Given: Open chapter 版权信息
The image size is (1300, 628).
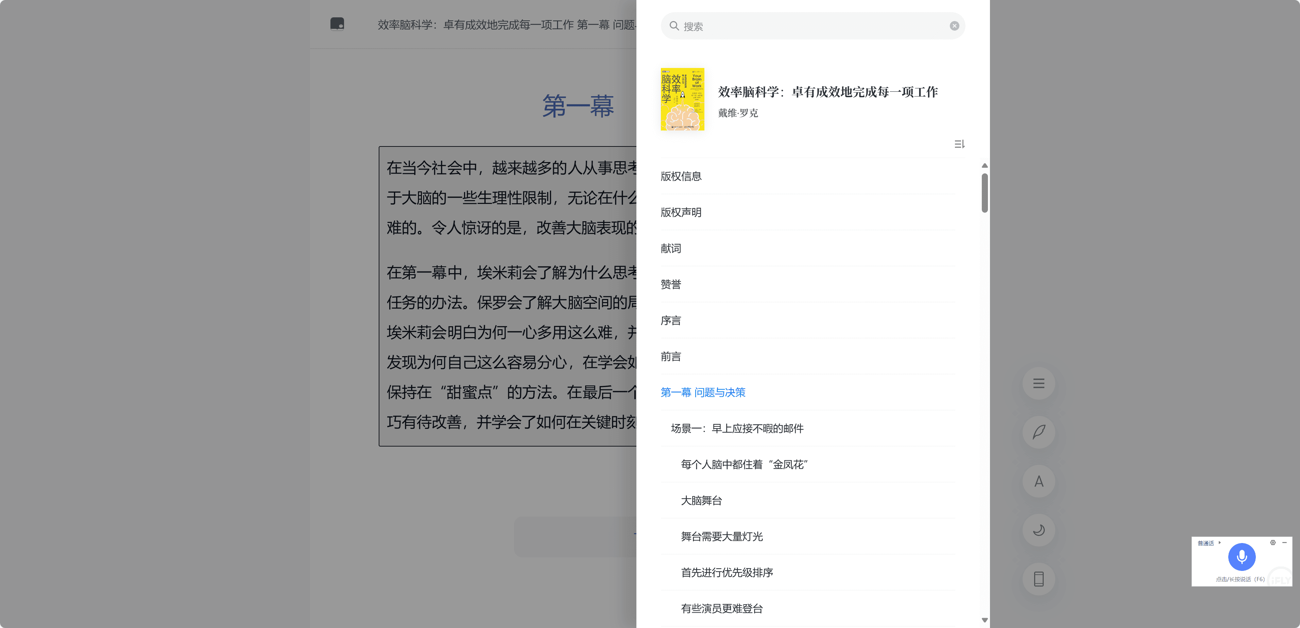Looking at the screenshot, I should pyautogui.click(x=681, y=177).
